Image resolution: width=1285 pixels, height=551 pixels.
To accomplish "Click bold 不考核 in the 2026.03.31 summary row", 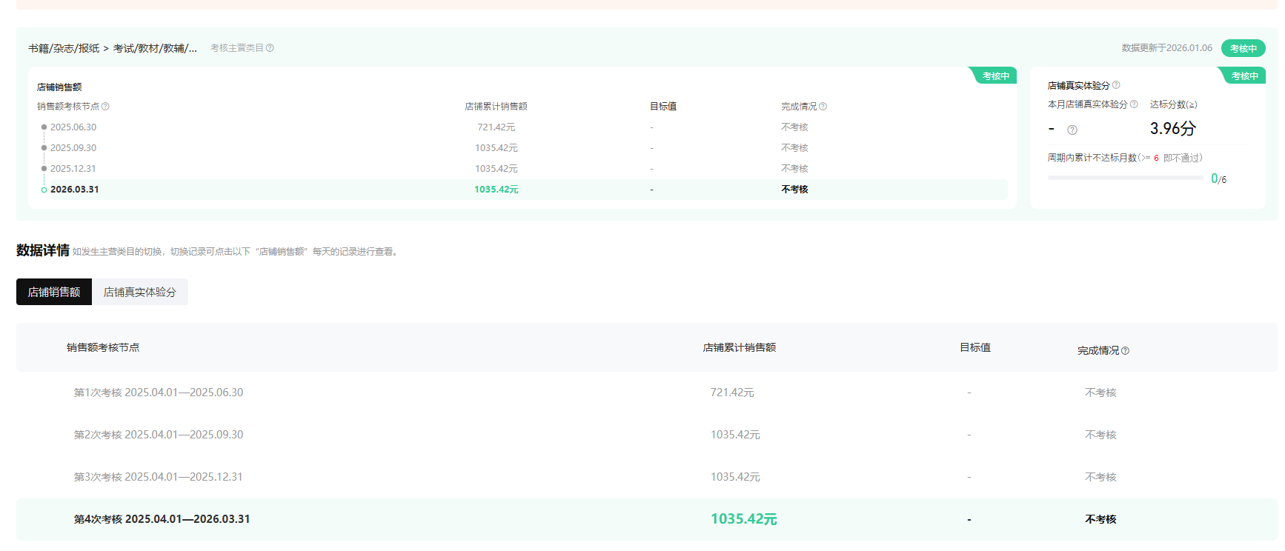I will tap(794, 190).
